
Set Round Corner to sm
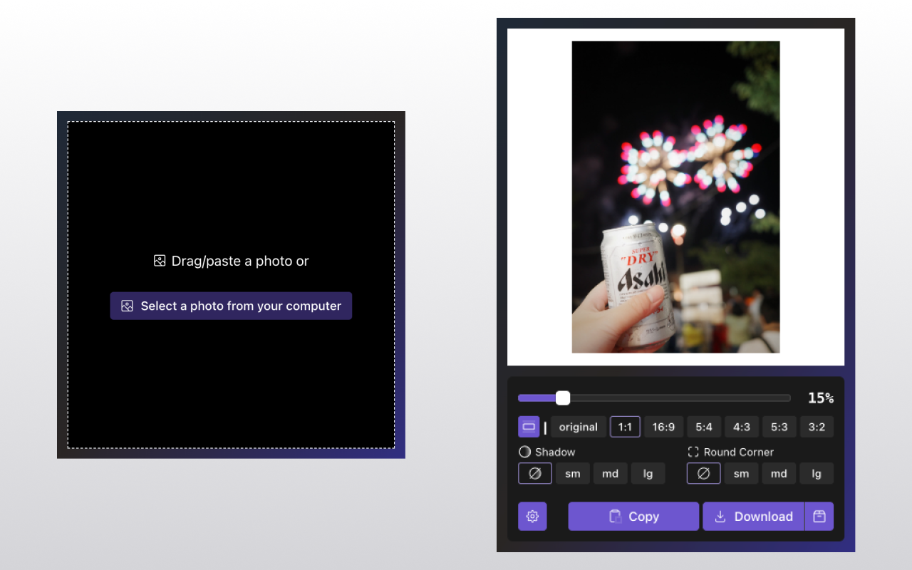[742, 473]
